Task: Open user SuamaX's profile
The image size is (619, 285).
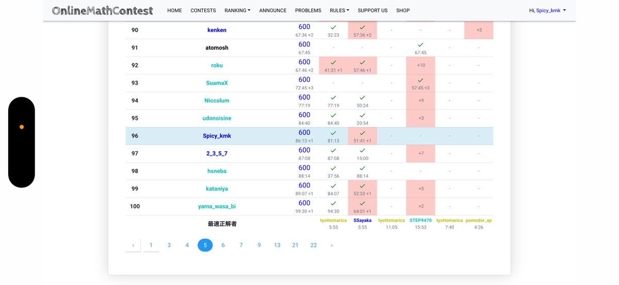Action: pyautogui.click(x=217, y=83)
